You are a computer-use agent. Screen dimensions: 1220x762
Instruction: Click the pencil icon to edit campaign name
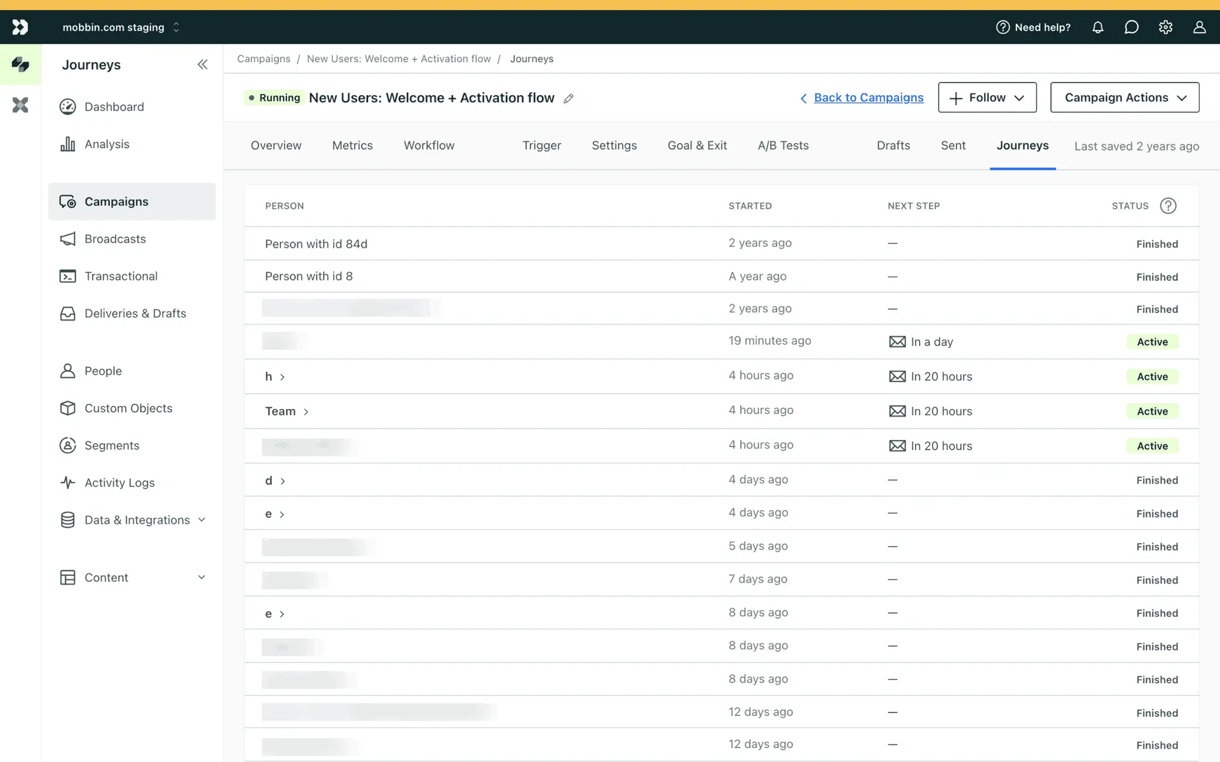(569, 98)
